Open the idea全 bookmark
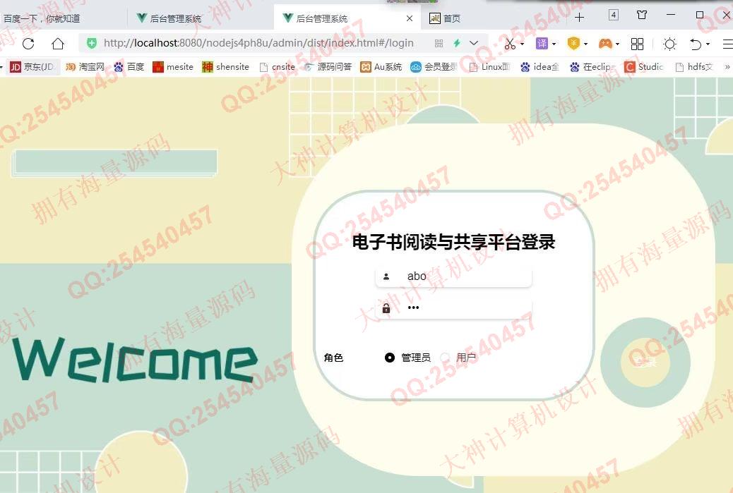This screenshot has height=493, width=733. [x=540, y=67]
